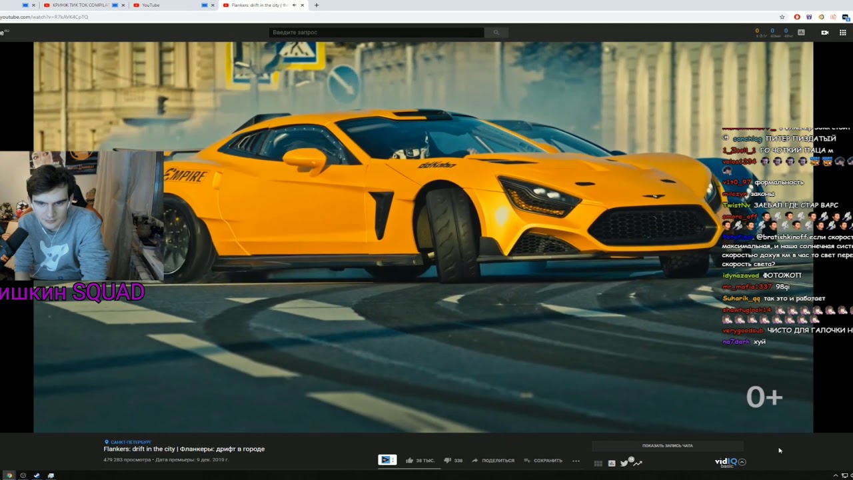This screenshot has height=480, width=853.
Task: Open the red Opera-style extension icon
Action: 797,17
